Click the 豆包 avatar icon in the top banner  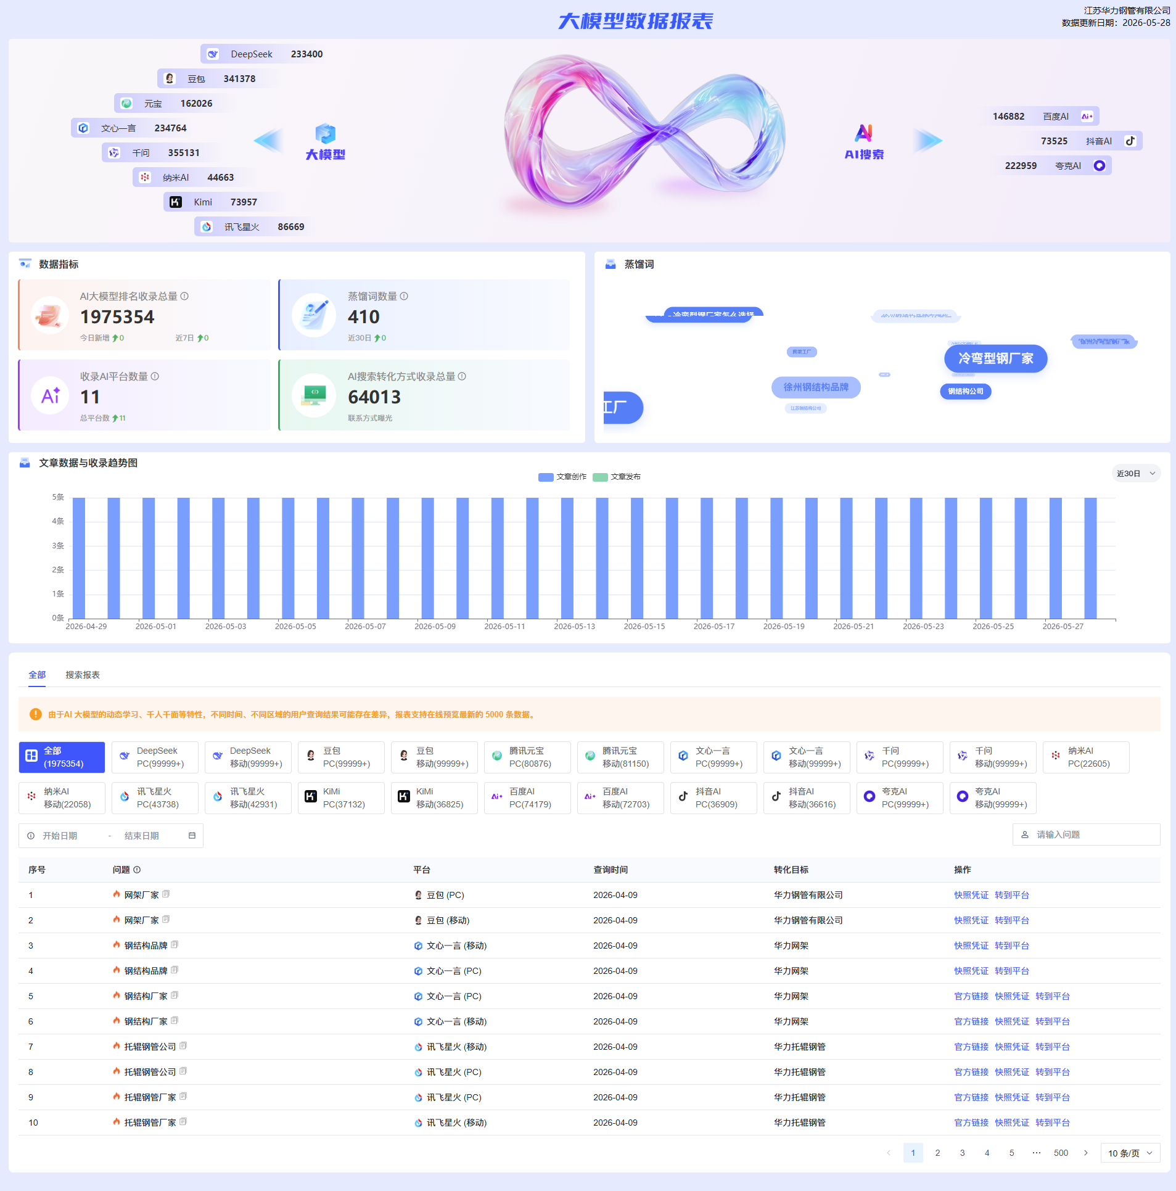170,79
